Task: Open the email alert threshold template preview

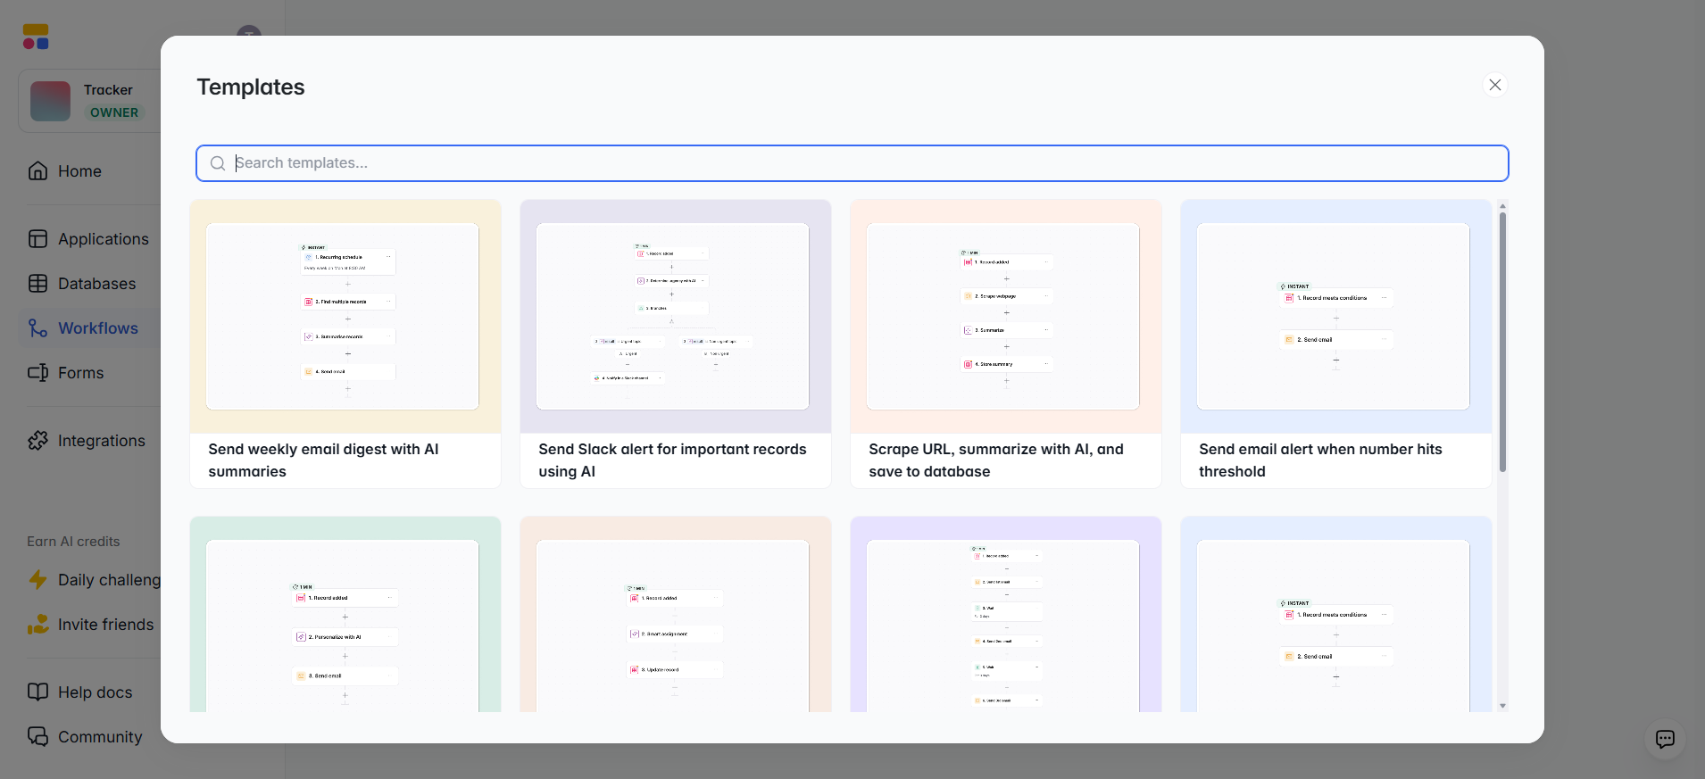Action: coord(1334,317)
